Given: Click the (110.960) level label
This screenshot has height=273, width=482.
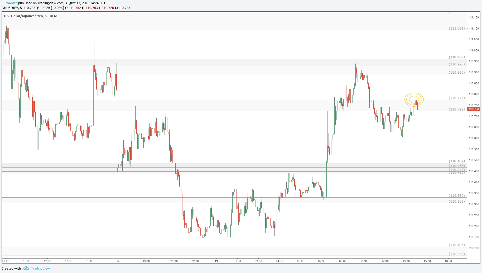Looking at the screenshot, I should click(457, 57).
